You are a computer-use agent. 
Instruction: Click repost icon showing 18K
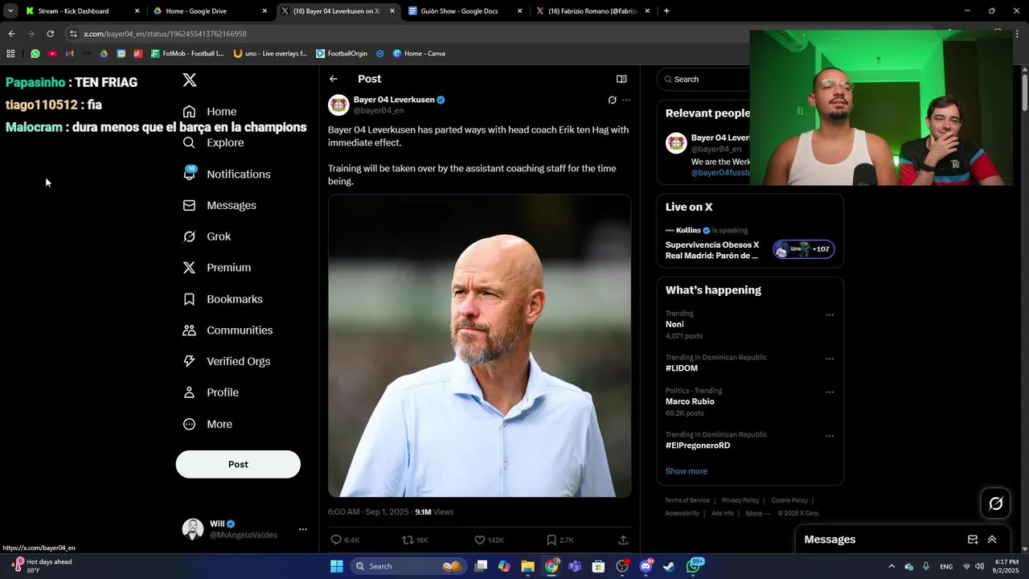tap(408, 540)
